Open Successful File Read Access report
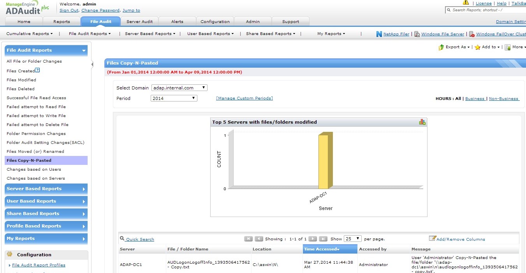Viewport: 526px width, 273px height. pyautogui.click(x=36, y=98)
